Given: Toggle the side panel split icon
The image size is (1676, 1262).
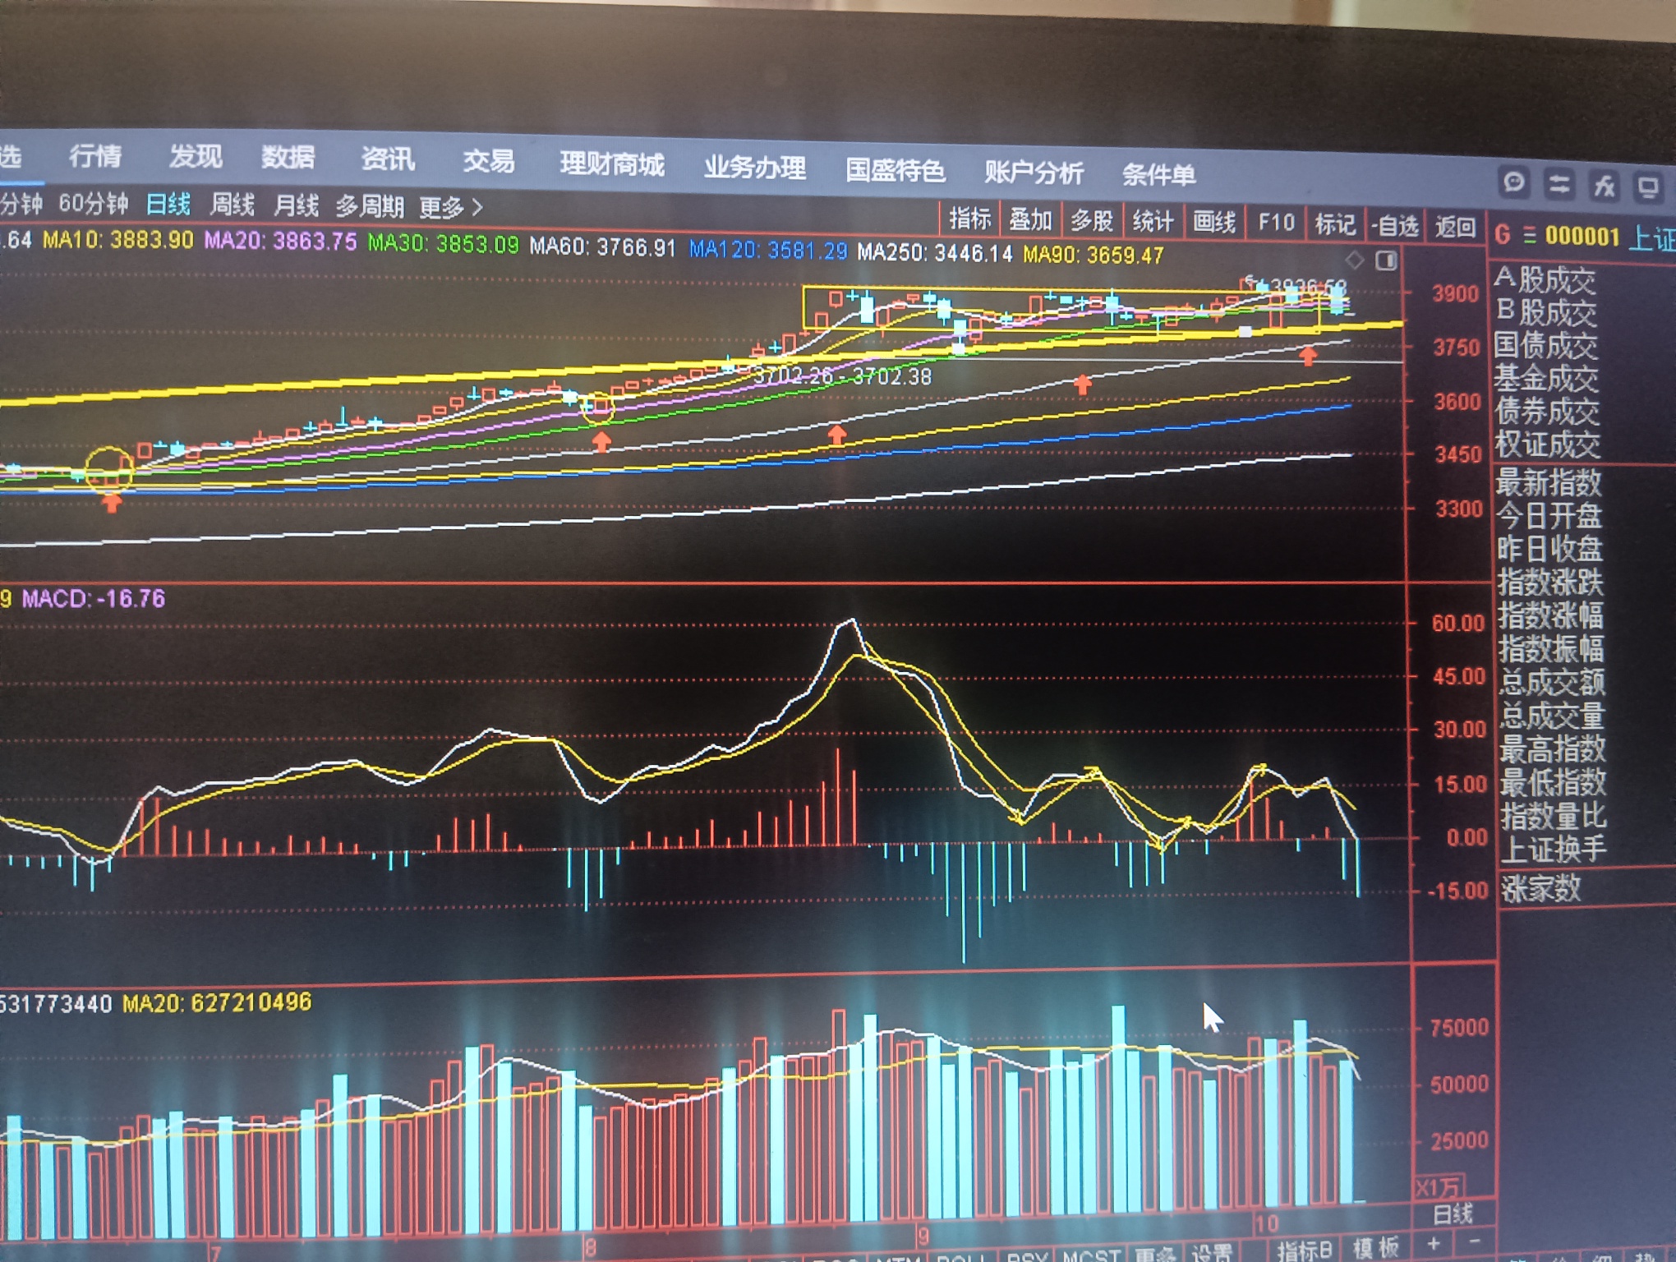Looking at the screenshot, I should click(x=1386, y=261).
